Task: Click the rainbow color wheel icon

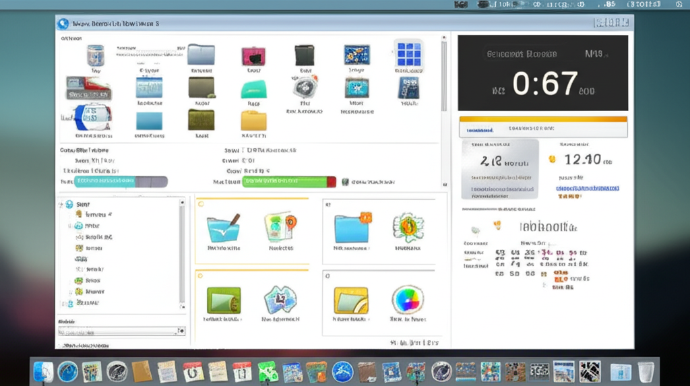Action: [408, 299]
